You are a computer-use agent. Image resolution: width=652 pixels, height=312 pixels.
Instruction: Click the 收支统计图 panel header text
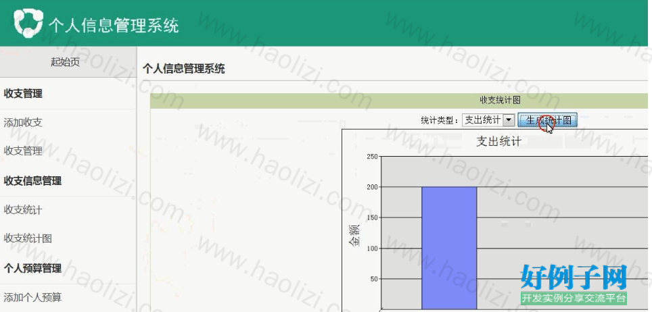[500, 100]
